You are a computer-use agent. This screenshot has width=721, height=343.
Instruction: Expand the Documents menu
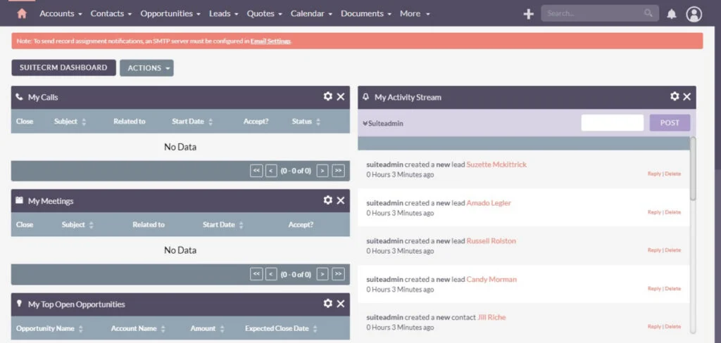pyautogui.click(x=366, y=14)
